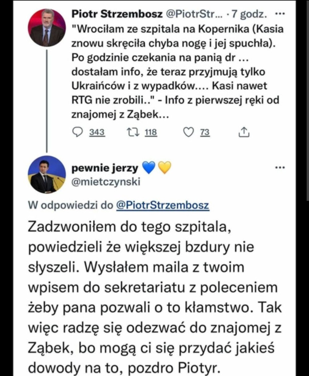Viewport: 309px width, 376px height.
Task: Open Piotr Strzembosz's profile picture
Action: (x=46, y=28)
